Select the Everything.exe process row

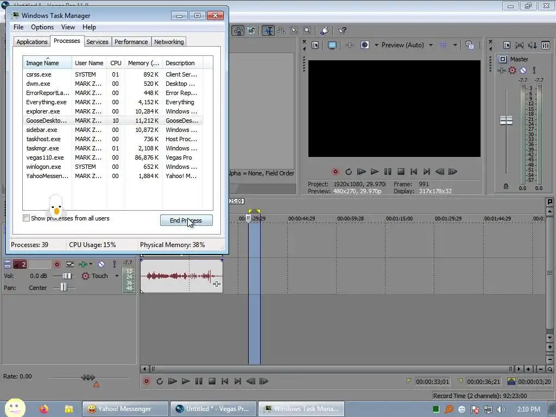click(x=113, y=102)
